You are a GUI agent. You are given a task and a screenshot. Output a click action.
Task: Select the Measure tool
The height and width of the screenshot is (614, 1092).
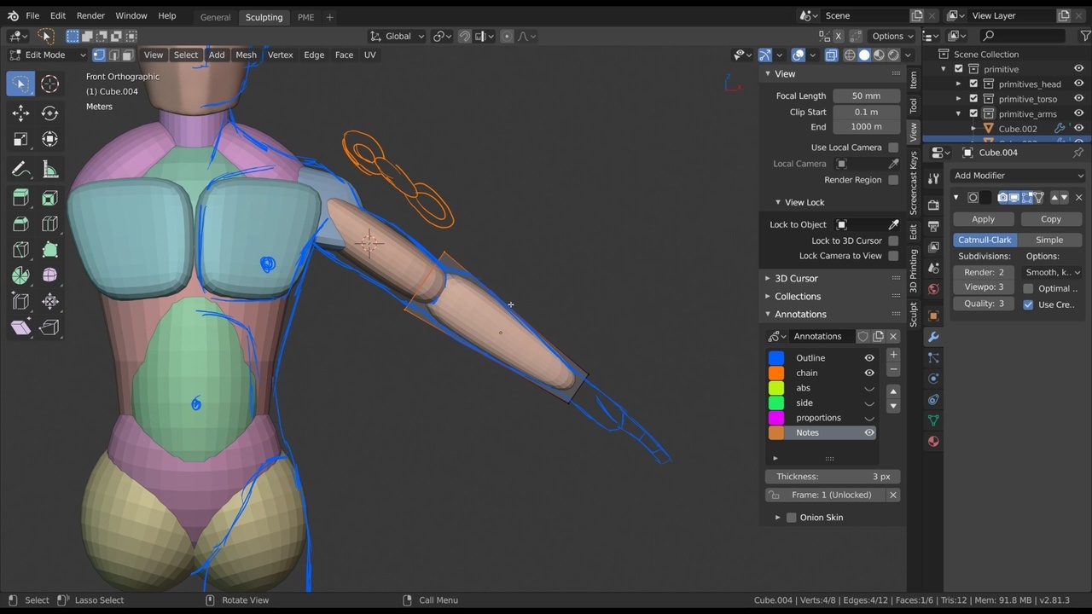tap(49, 167)
